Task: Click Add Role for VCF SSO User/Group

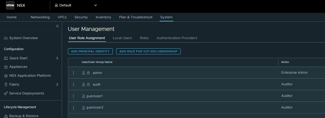Action: 148,51
